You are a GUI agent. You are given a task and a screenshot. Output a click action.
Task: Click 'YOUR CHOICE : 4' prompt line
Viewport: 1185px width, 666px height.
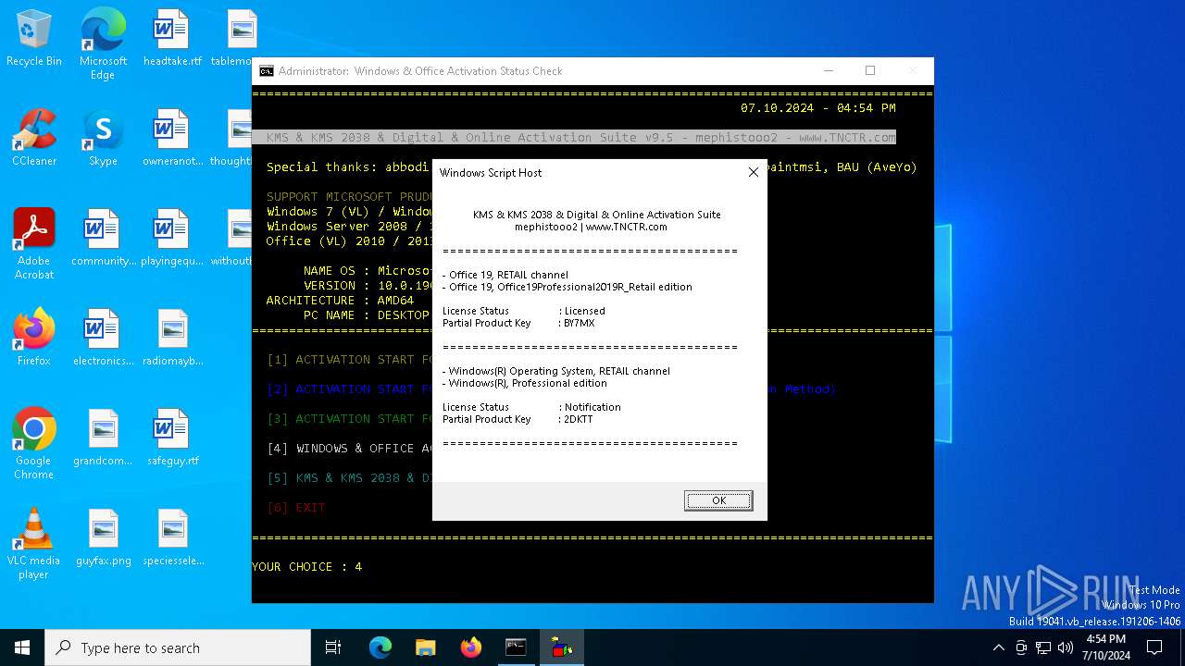pos(307,566)
